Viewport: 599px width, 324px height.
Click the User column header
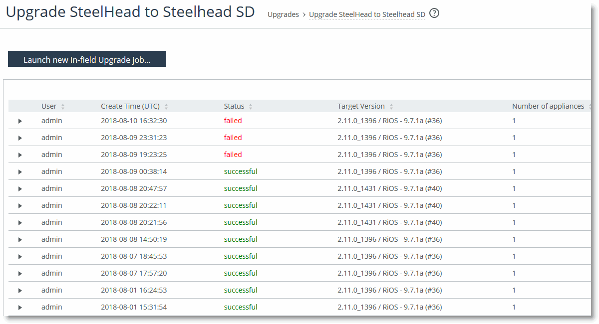(49, 106)
